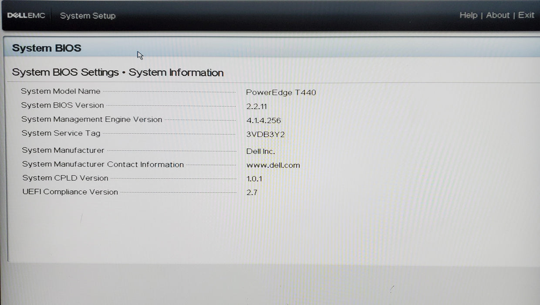
Task: Exit the System Setup
Action: click(526, 15)
